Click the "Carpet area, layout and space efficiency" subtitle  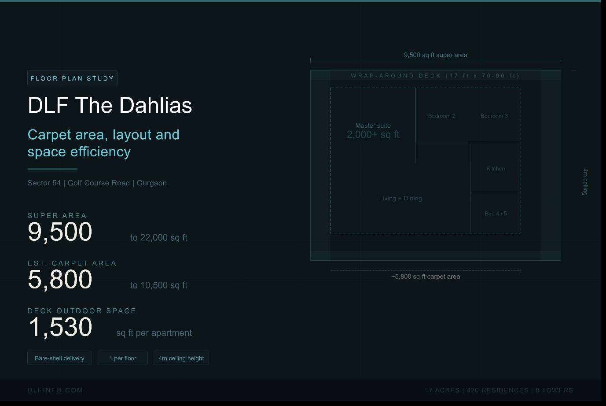(103, 143)
